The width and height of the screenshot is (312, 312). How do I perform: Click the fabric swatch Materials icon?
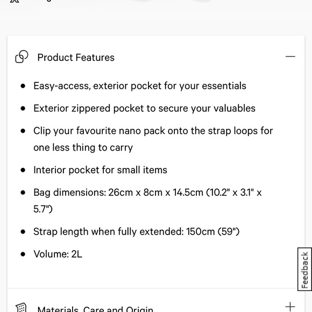(x=22, y=307)
